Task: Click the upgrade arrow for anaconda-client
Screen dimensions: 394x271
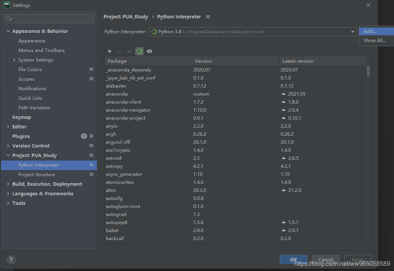Action: pos(284,102)
